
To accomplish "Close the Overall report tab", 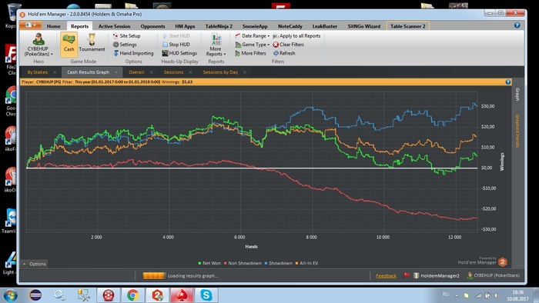I will click(x=152, y=72).
